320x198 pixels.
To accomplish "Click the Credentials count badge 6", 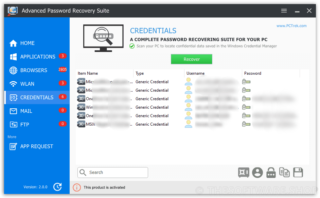I will (63, 96).
